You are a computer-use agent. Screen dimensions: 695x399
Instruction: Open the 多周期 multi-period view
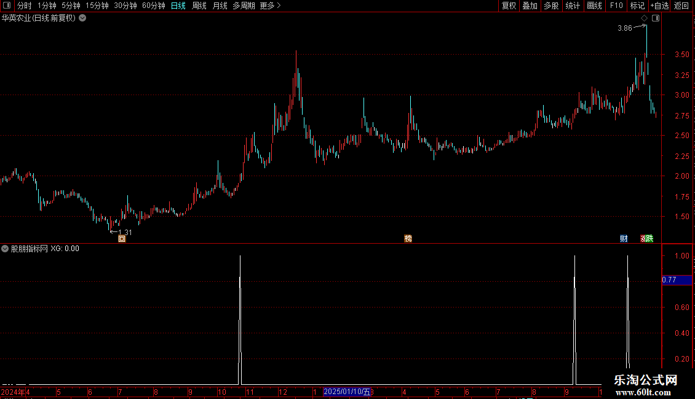[244, 6]
